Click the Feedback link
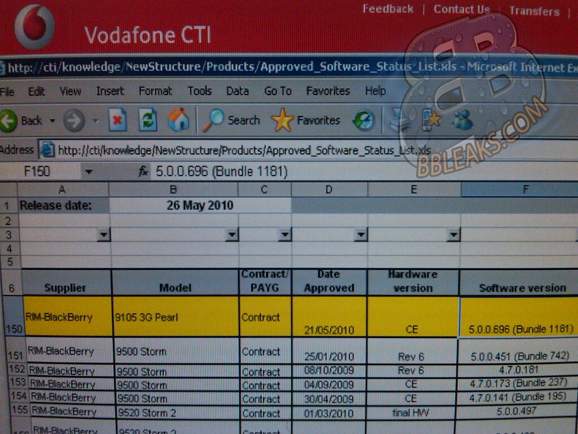 pyautogui.click(x=388, y=9)
